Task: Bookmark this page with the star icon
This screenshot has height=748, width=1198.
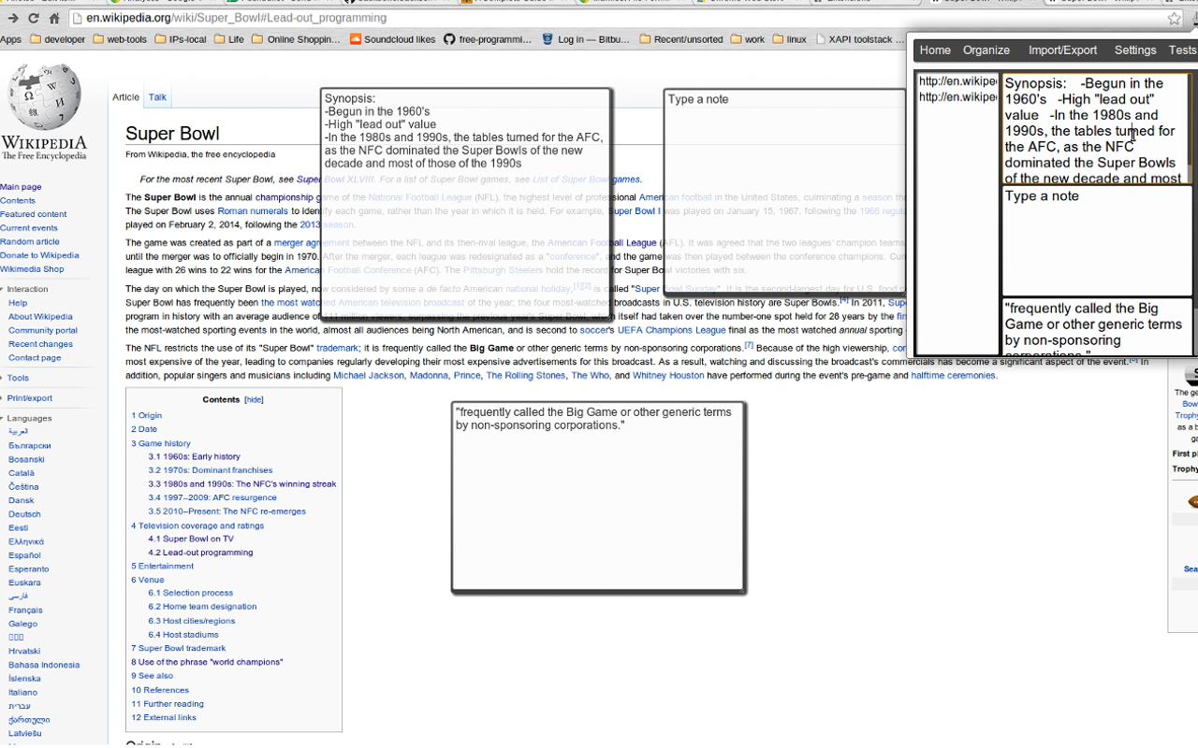Action: [x=1174, y=18]
